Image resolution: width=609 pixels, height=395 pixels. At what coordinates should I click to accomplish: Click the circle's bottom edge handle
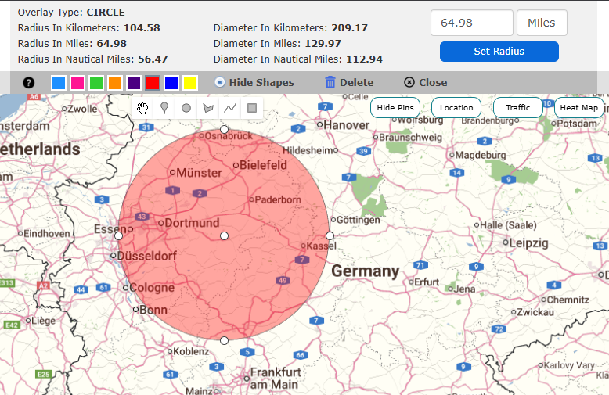[224, 341]
